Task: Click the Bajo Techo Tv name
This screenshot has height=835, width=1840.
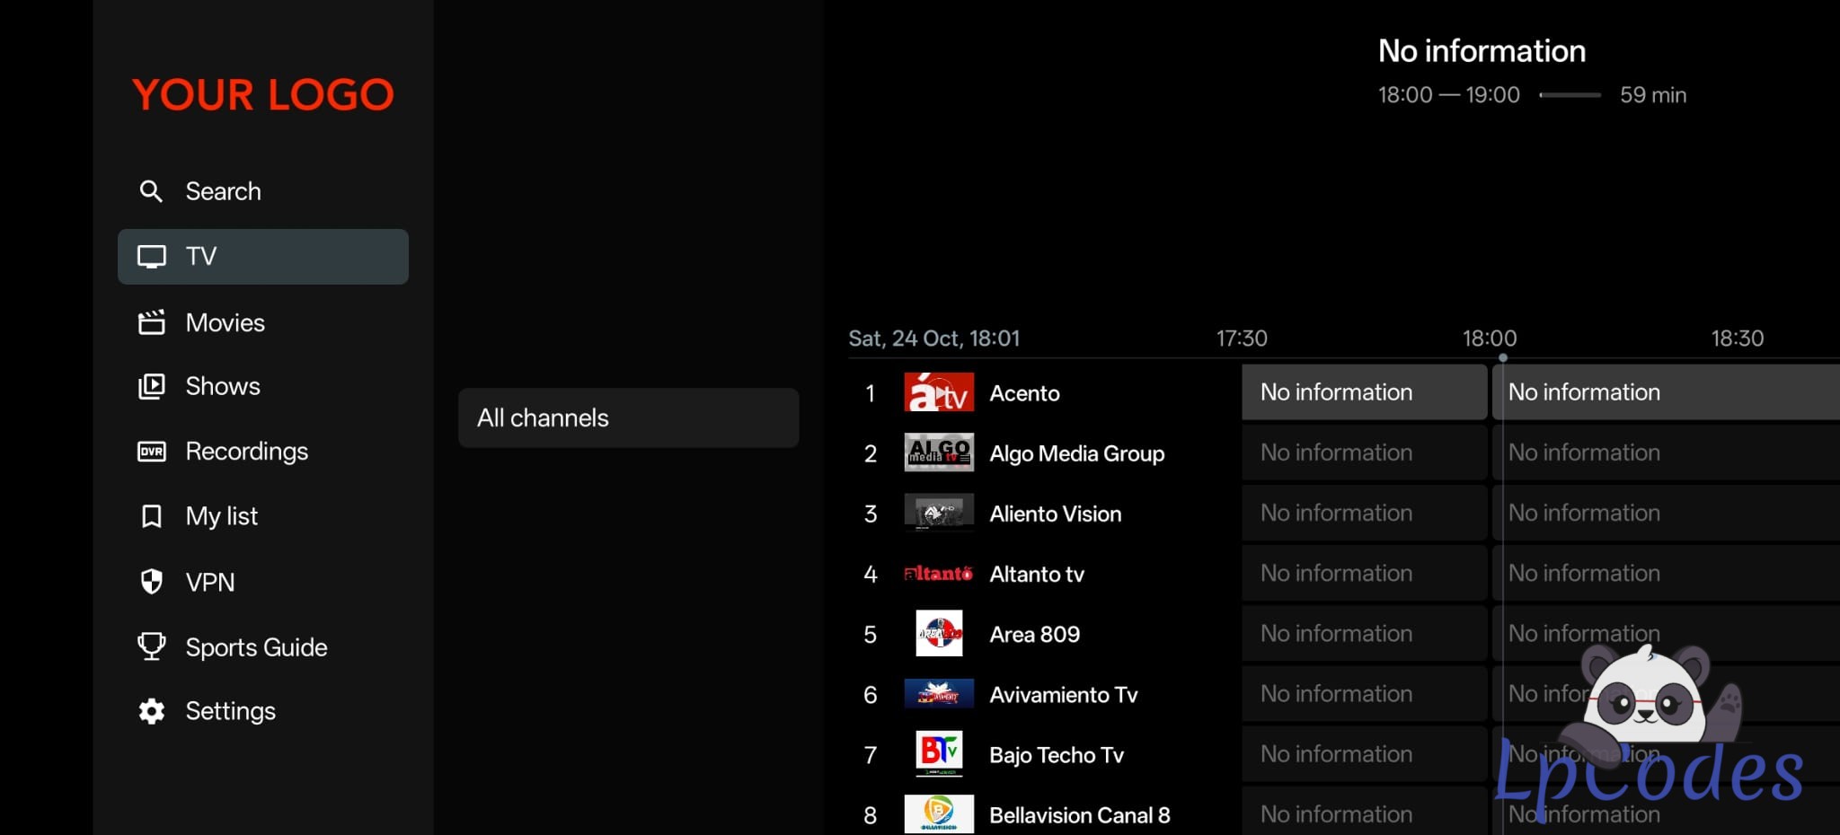Action: [1057, 754]
